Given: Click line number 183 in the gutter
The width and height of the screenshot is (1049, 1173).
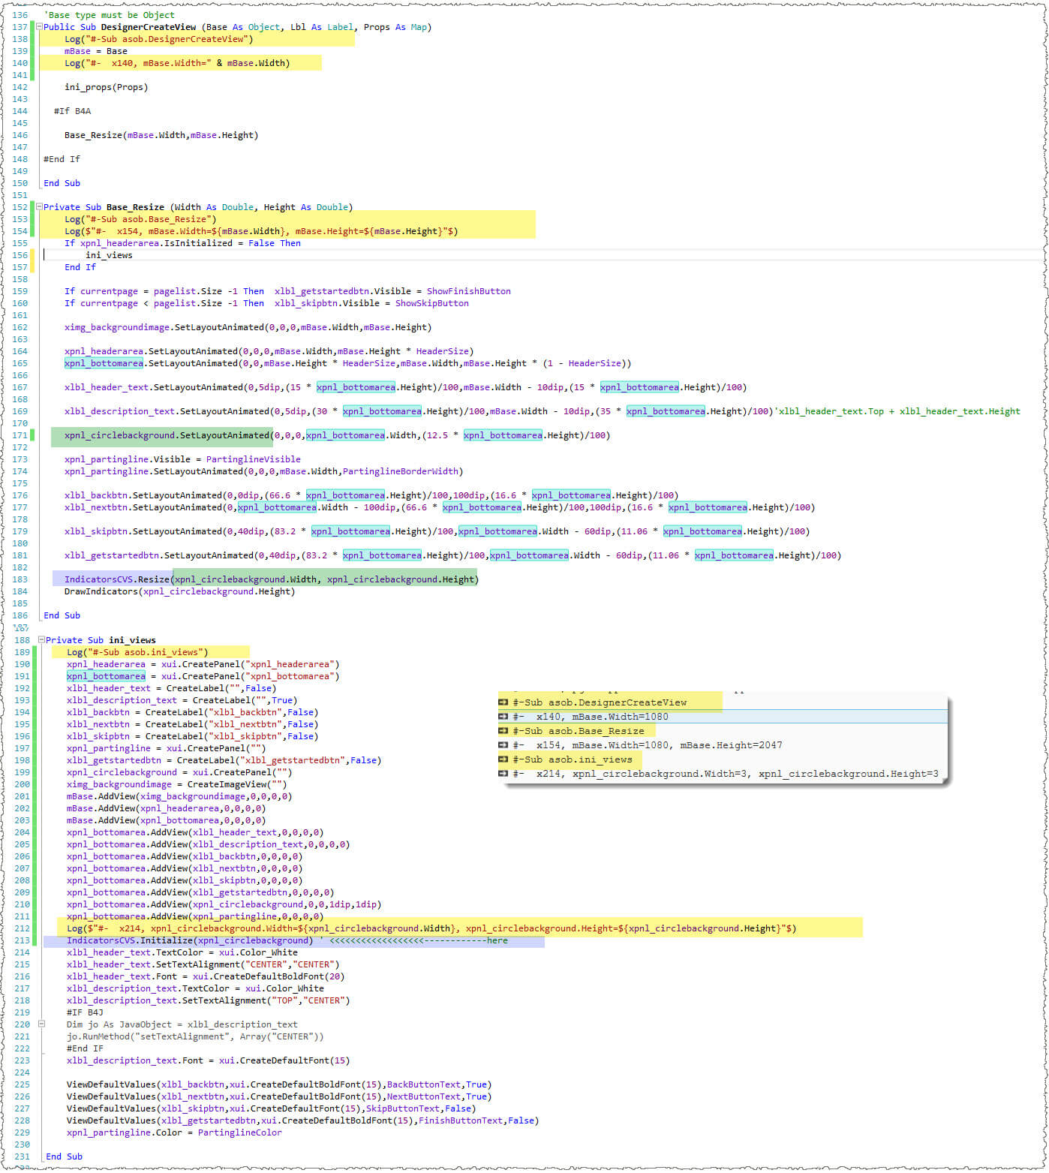Looking at the screenshot, I should tap(20, 579).
